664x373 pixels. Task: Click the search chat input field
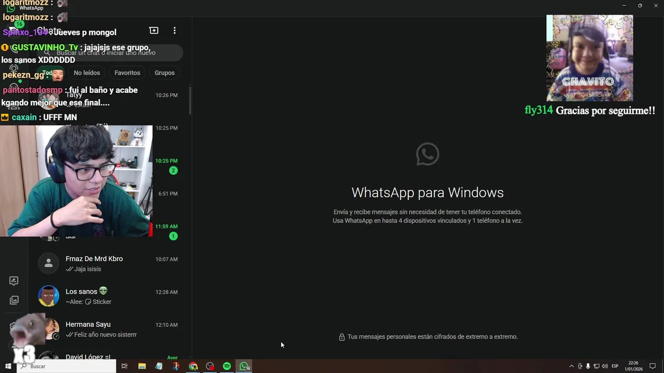coord(110,53)
